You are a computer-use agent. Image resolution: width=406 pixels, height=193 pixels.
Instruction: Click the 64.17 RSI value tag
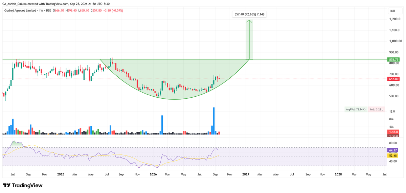pyautogui.click(x=393, y=150)
